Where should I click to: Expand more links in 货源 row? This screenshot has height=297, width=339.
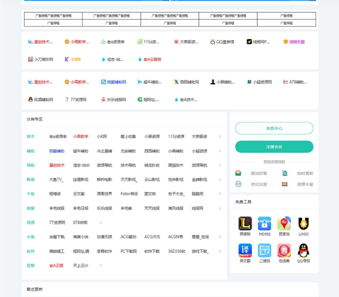click(101, 223)
